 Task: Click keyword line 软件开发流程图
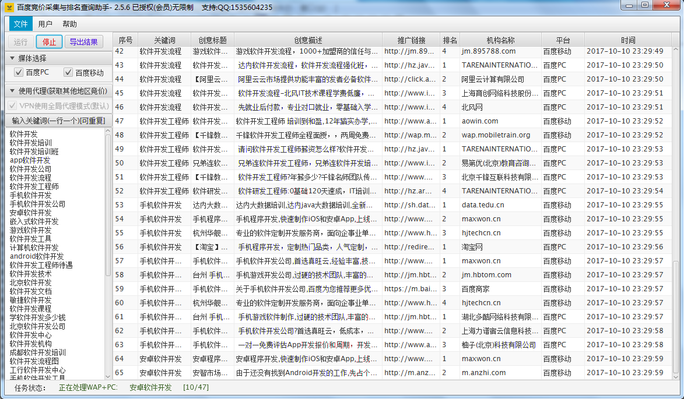(x=34, y=361)
